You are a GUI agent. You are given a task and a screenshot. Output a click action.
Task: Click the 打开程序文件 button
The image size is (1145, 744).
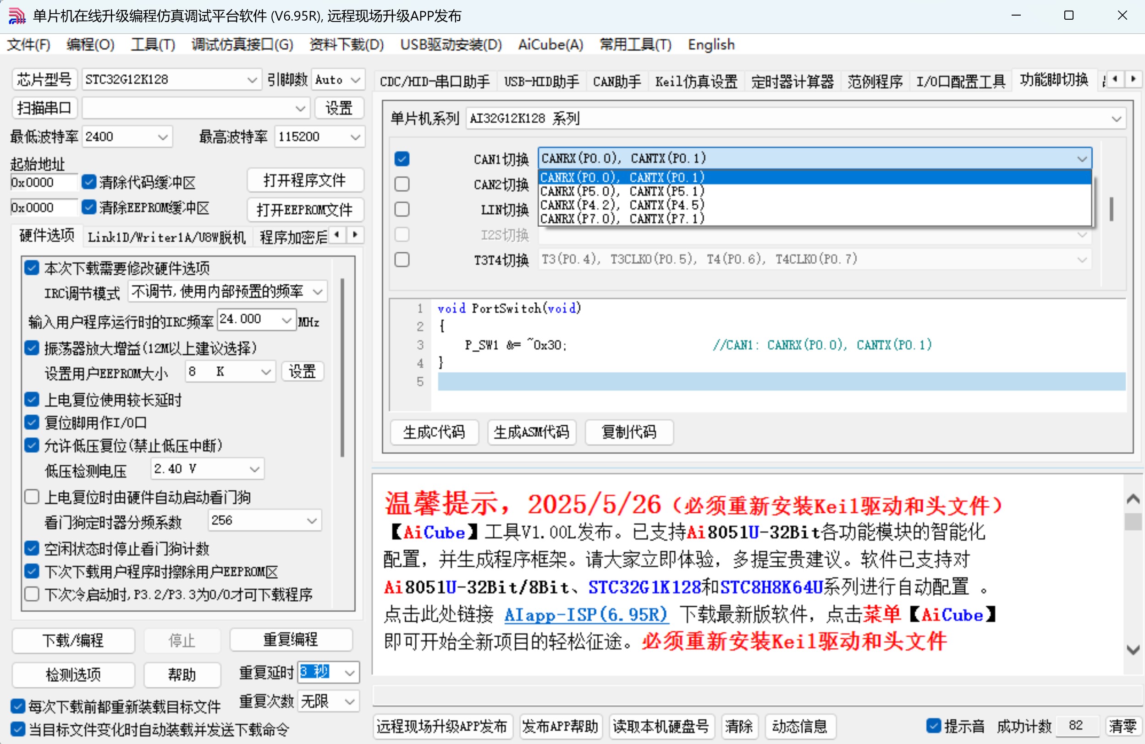[x=305, y=180]
